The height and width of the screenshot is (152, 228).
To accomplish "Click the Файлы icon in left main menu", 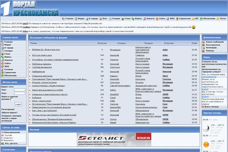I will (x=2, y=57).
